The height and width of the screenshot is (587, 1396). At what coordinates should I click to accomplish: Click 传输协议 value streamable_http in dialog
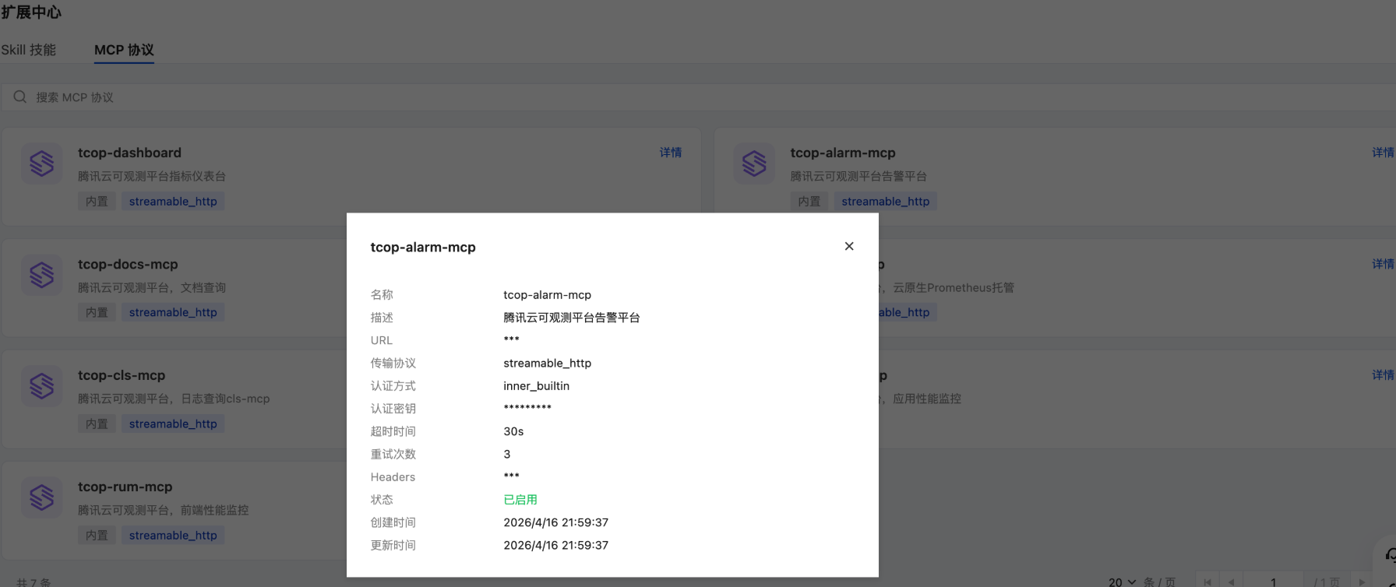[547, 363]
